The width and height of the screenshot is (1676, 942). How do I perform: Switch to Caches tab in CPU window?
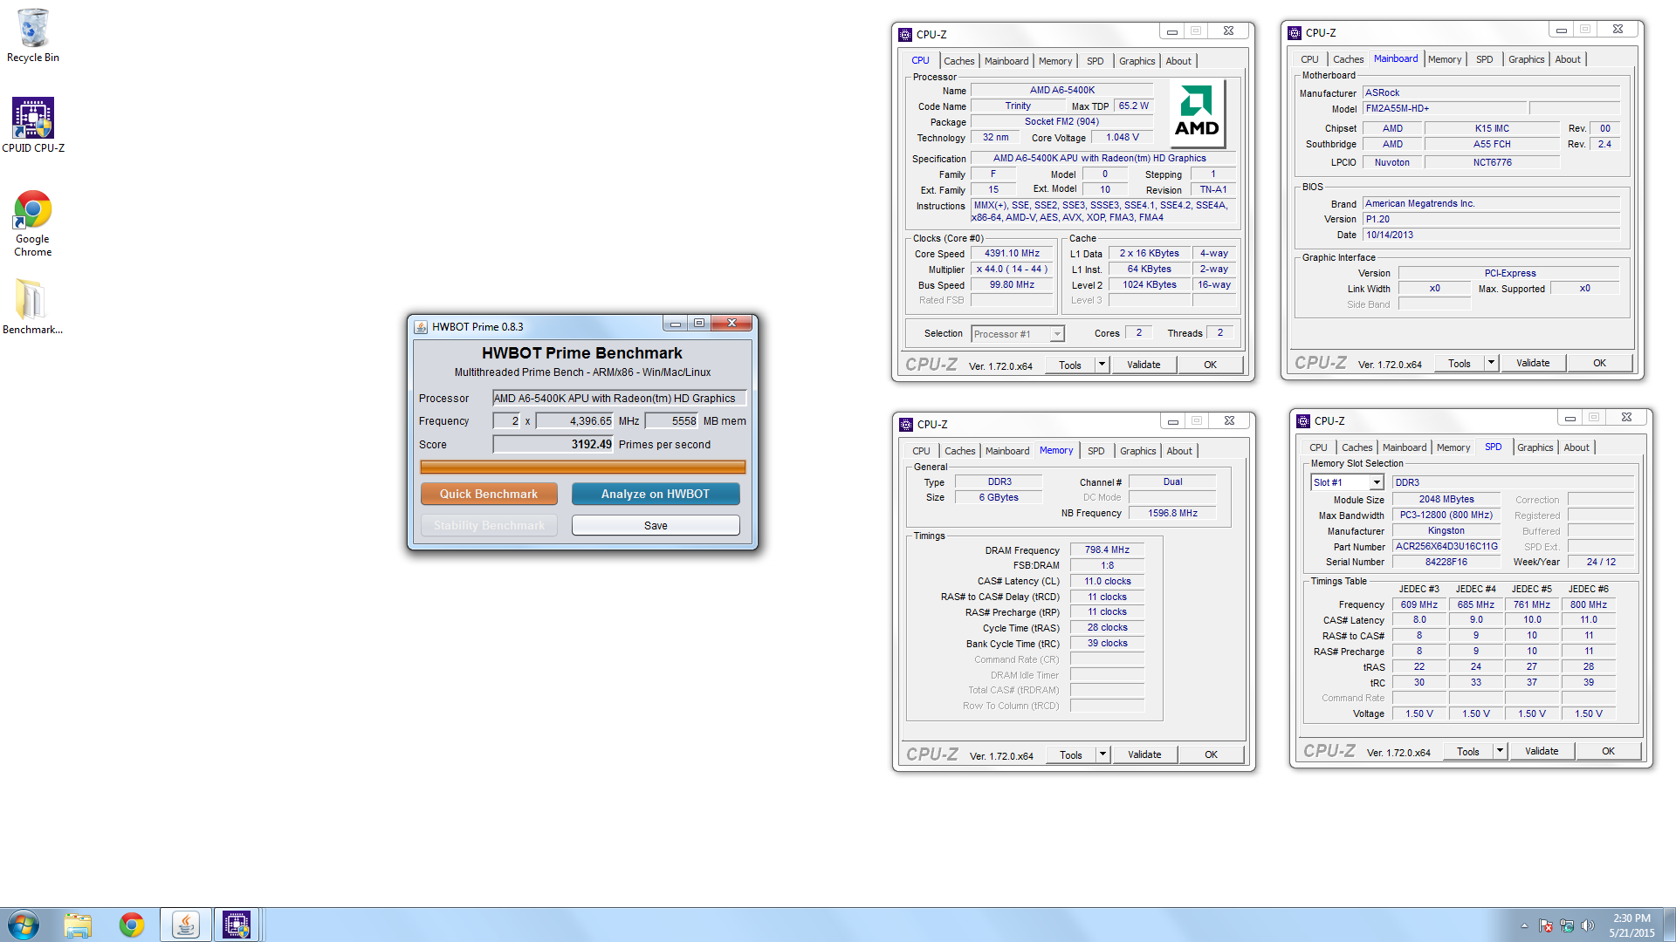point(958,61)
